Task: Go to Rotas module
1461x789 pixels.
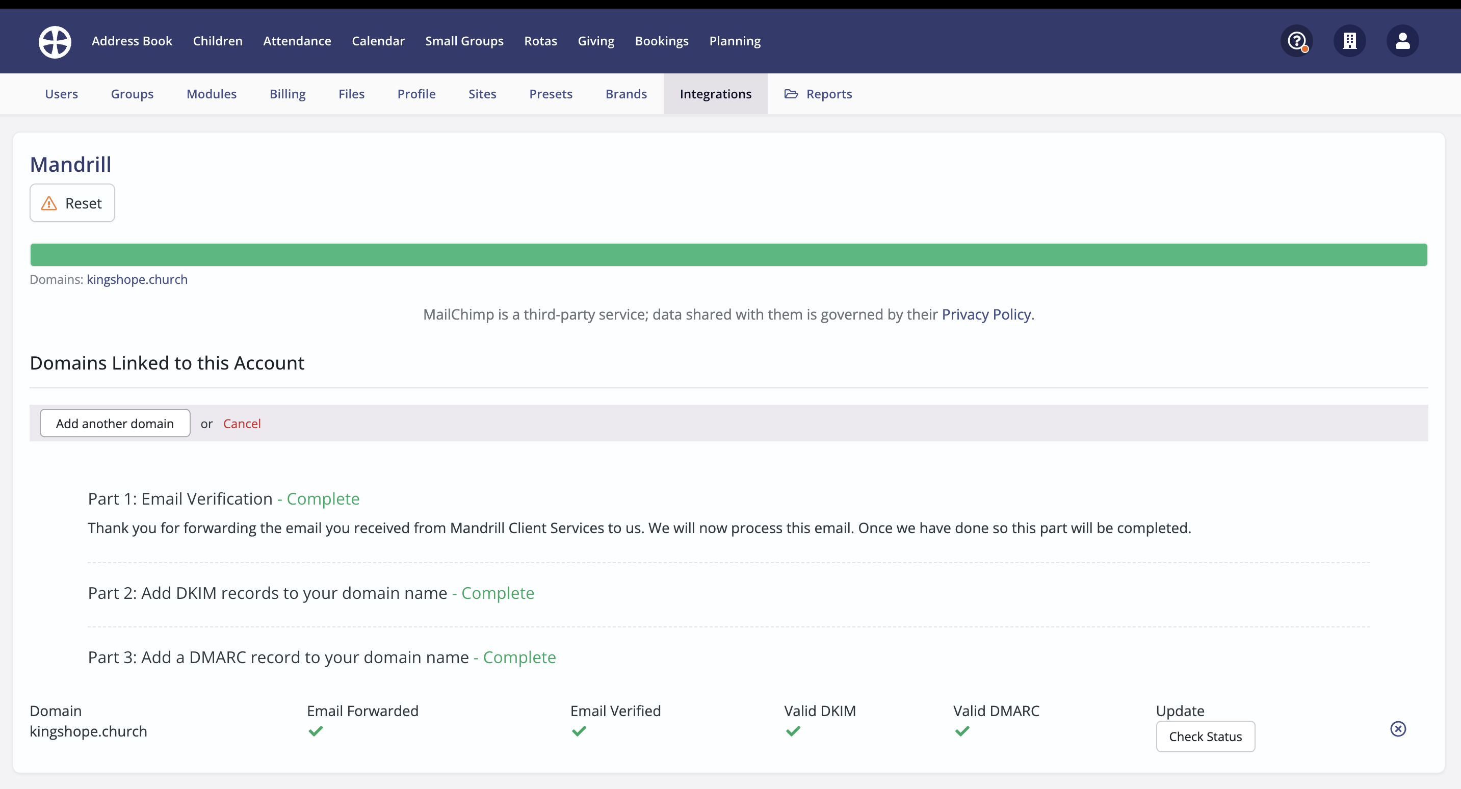Action: coord(540,41)
